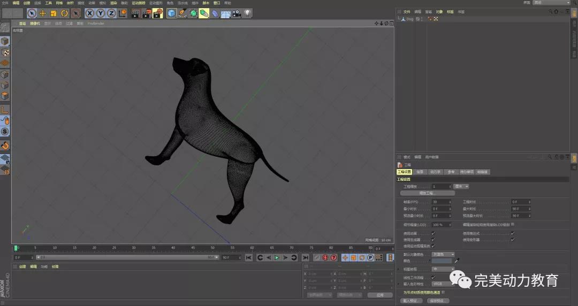Jump to the end of the animation
Screen dimensions: 578x306
tap(305, 257)
